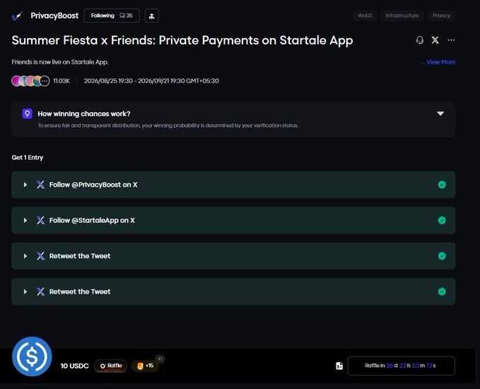Click the 11.03K participants count
This screenshot has width=480, height=389.
point(62,81)
